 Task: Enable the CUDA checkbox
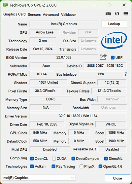coord(54,159)
